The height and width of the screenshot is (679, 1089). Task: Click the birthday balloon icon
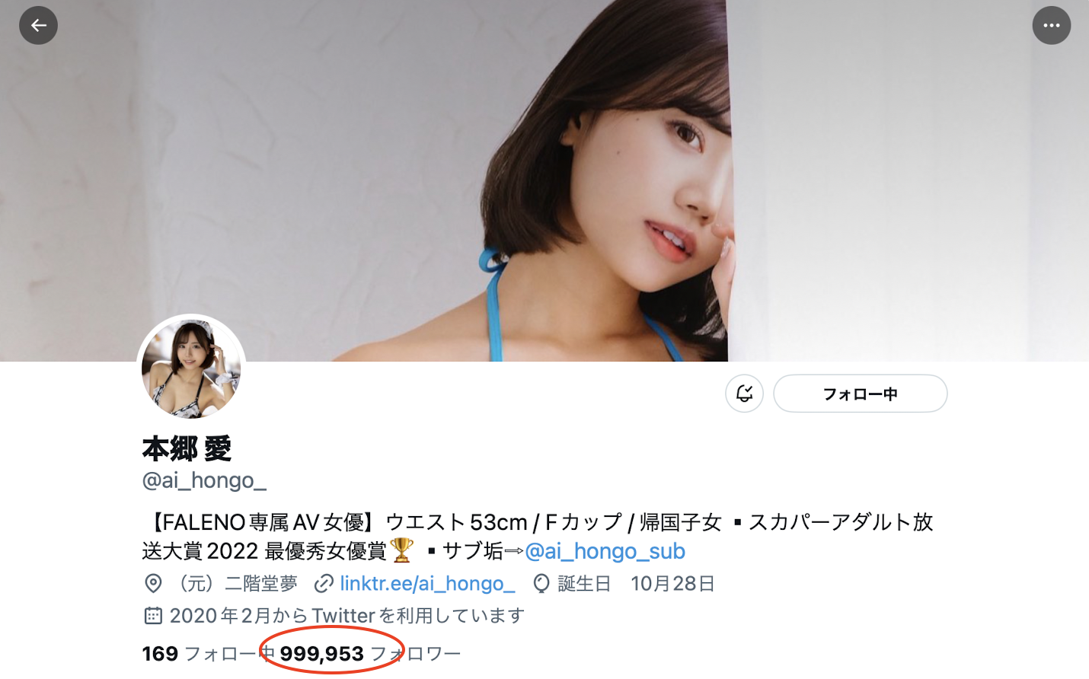[x=541, y=583]
